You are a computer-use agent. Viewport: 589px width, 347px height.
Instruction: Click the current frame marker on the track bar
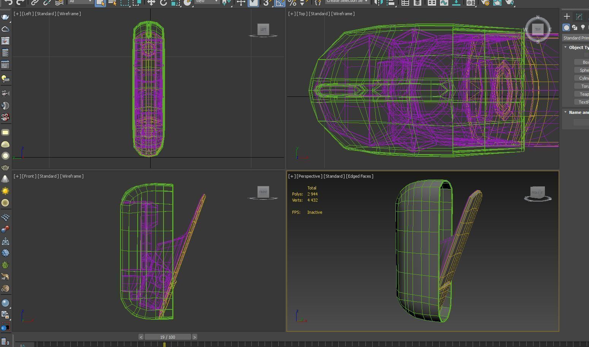click(x=164, y=344)
